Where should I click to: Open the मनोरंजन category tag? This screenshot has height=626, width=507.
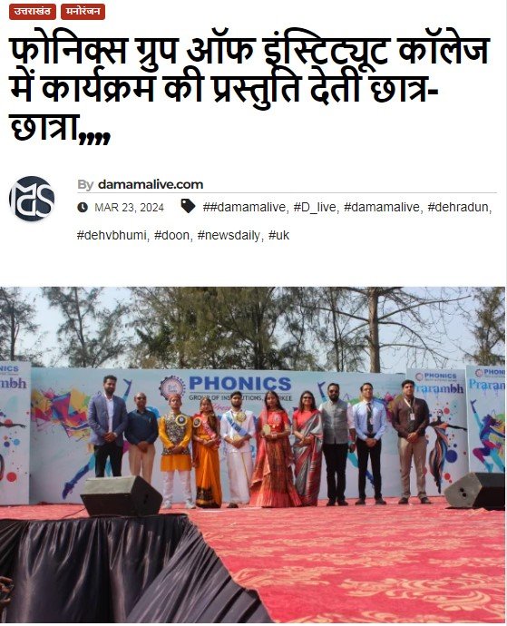[x=83, y=12]
